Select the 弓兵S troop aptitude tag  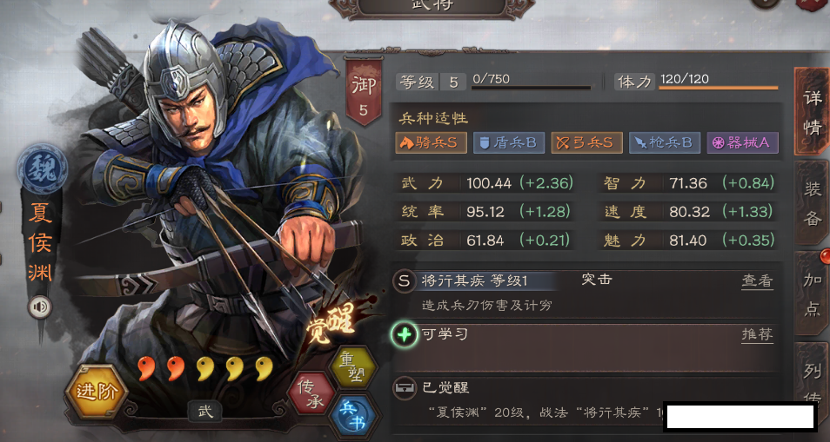click(586, 142)
